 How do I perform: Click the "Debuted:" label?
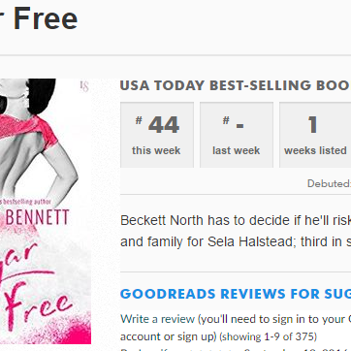pyautogui.click(x=329, y=183)
